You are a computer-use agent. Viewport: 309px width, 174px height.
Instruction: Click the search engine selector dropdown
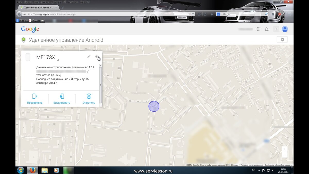[219, 14]
